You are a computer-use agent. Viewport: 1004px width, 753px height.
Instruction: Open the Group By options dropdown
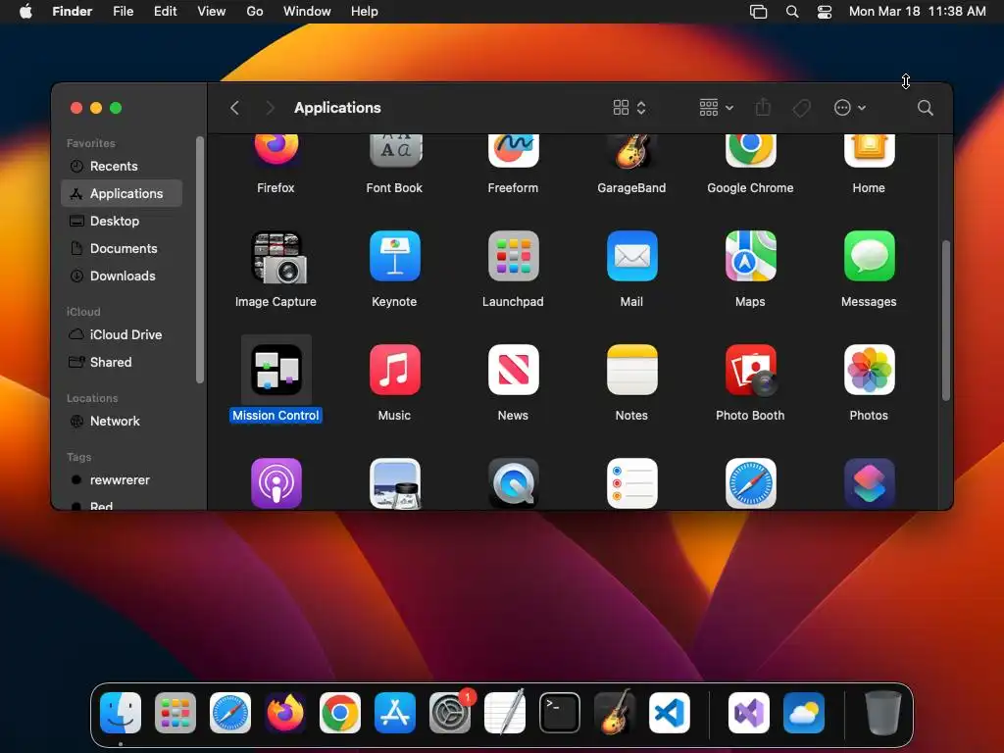click(716, 108)
